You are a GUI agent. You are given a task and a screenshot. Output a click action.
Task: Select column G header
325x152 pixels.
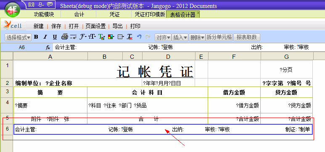[x=287, y=56]
